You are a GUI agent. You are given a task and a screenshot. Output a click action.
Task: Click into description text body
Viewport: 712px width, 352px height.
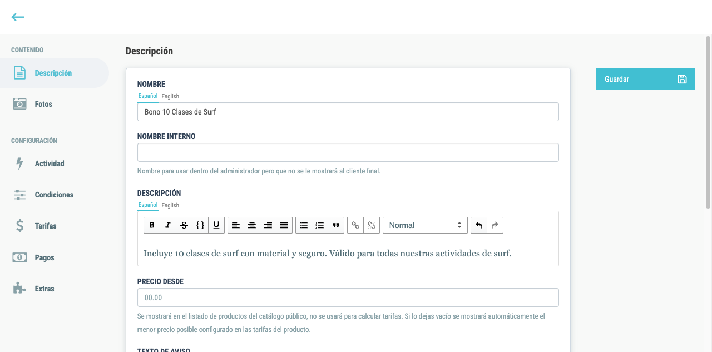pos(348,254)
